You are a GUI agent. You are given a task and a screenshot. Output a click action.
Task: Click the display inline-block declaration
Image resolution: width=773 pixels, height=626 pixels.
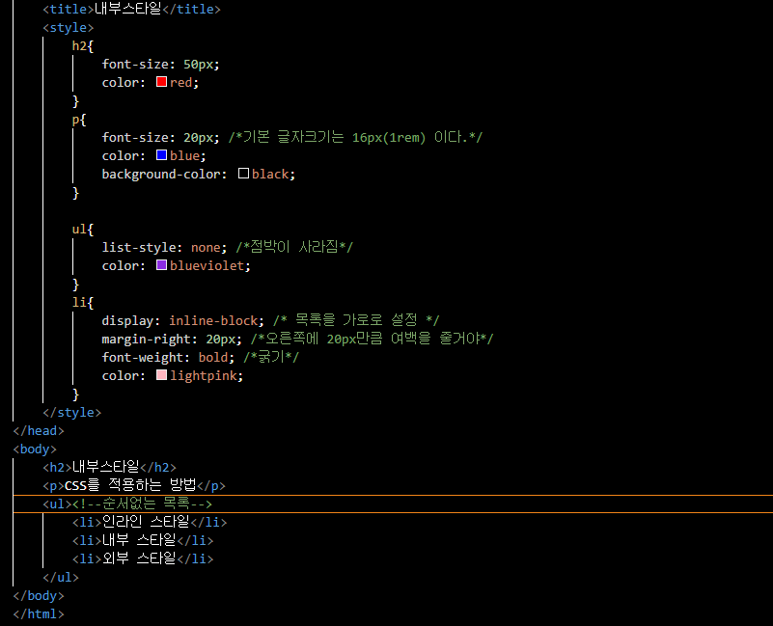pyautogui.click(x=183, y=321)
